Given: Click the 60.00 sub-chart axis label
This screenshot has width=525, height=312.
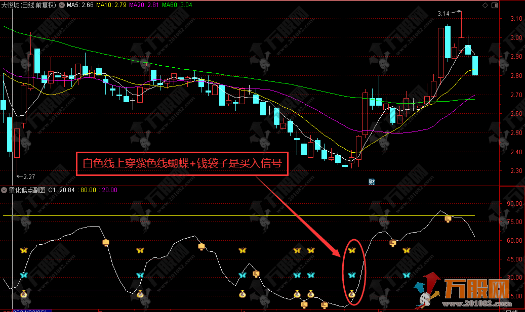Looking at the screenshot, I should tap(514, 240).
